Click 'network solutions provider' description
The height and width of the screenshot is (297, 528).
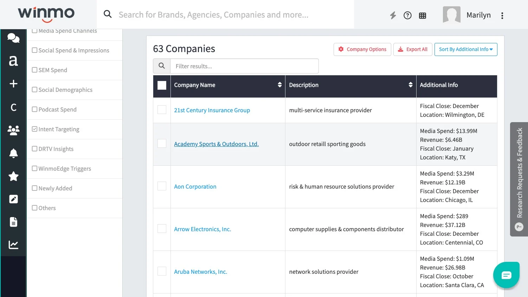(x=324, y=272)
